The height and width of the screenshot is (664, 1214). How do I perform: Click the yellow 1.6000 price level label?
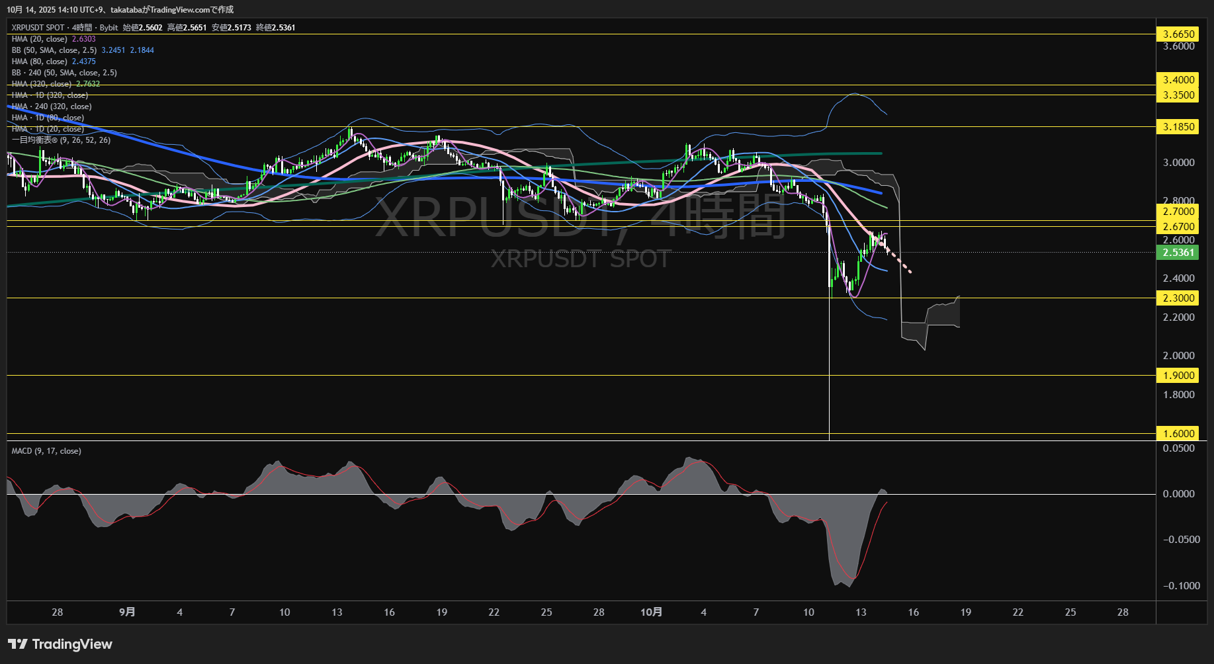pos(1178,434)
